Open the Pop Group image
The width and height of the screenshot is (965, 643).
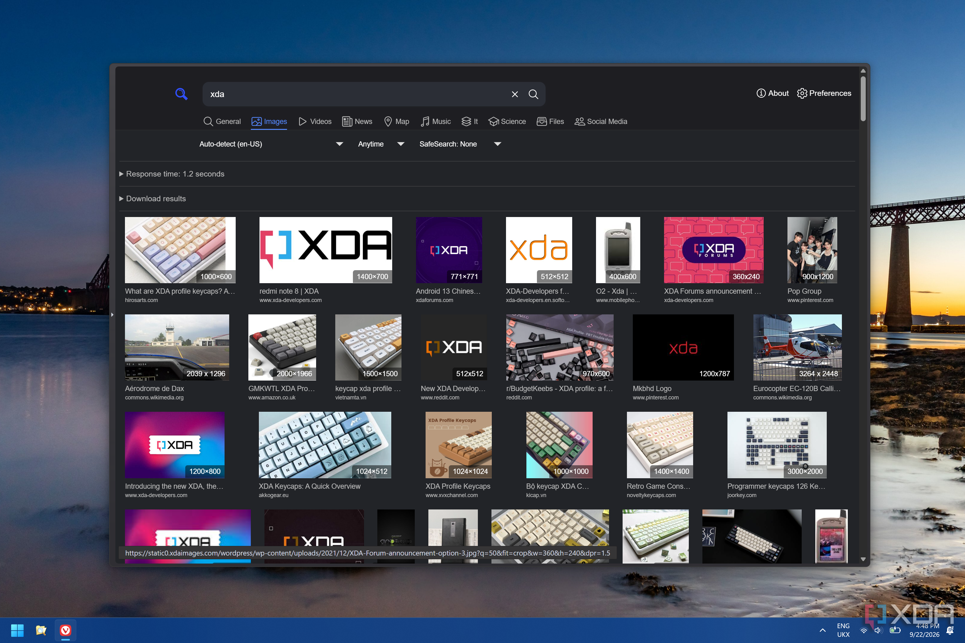[x=812, y=250]
